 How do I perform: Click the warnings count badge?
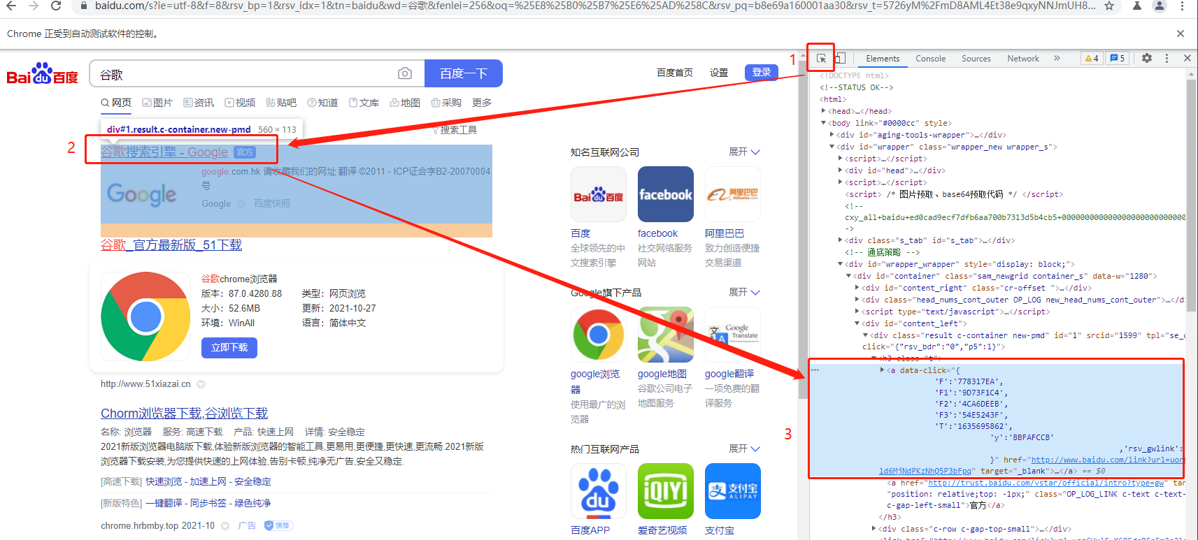click(x=1092, y=58)
